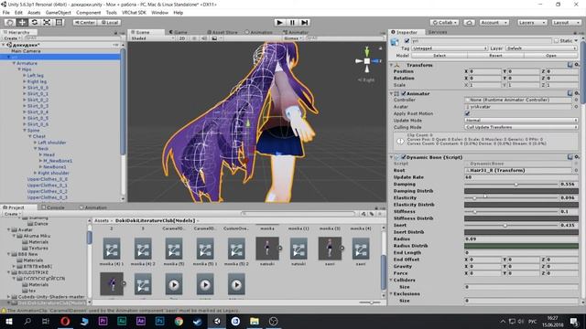The width and height of the screenshot is (586, 329).
Task: Open the Cloud services icon
Action: [x=469, y=22]
